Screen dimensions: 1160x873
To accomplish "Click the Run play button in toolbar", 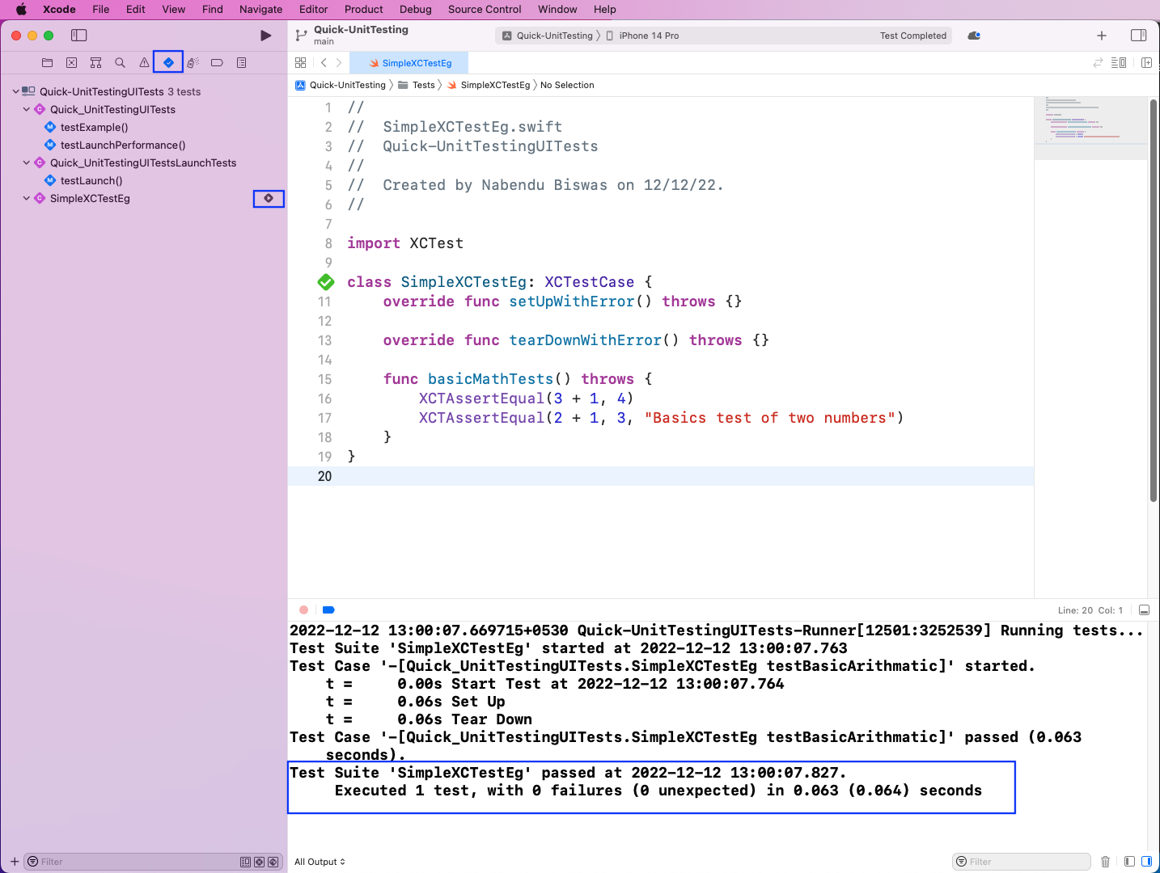I will click(x=265, y=36).
